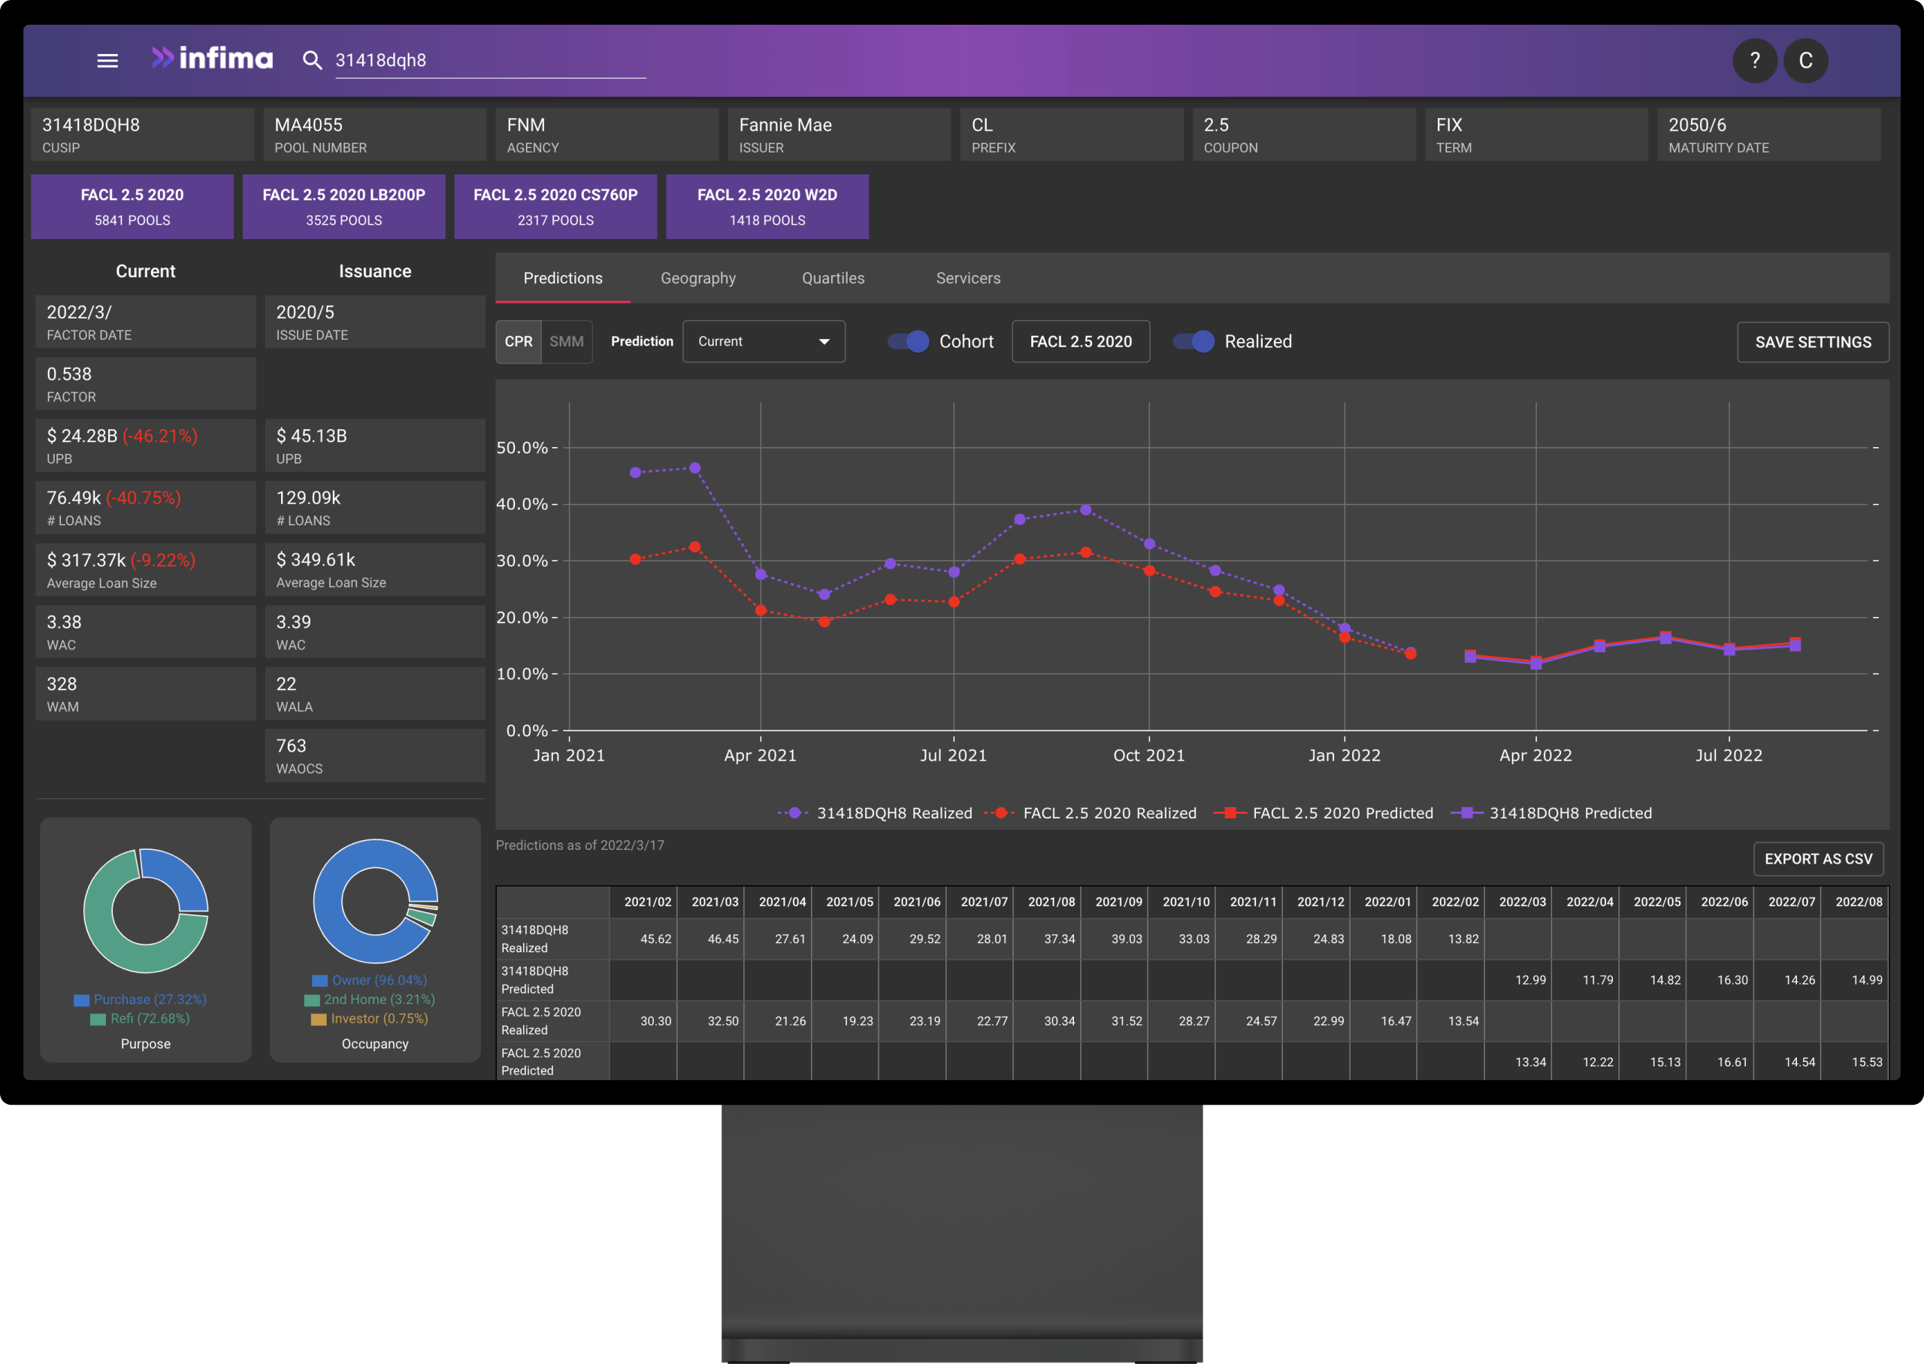
Task: Click the $ 45.13B issuance UPB value
Action: 312,436
